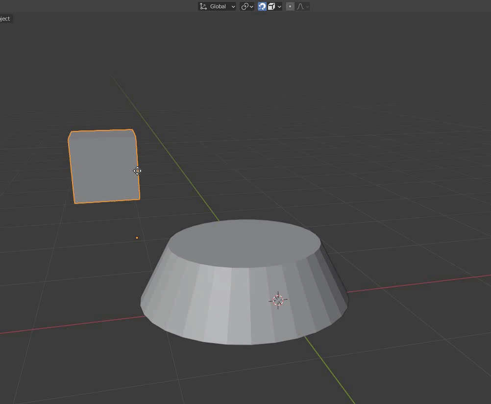The height and width of the screenshot is (404, 491).
Task: Click the cube's orange origin dot
Action: coord(137,238)
